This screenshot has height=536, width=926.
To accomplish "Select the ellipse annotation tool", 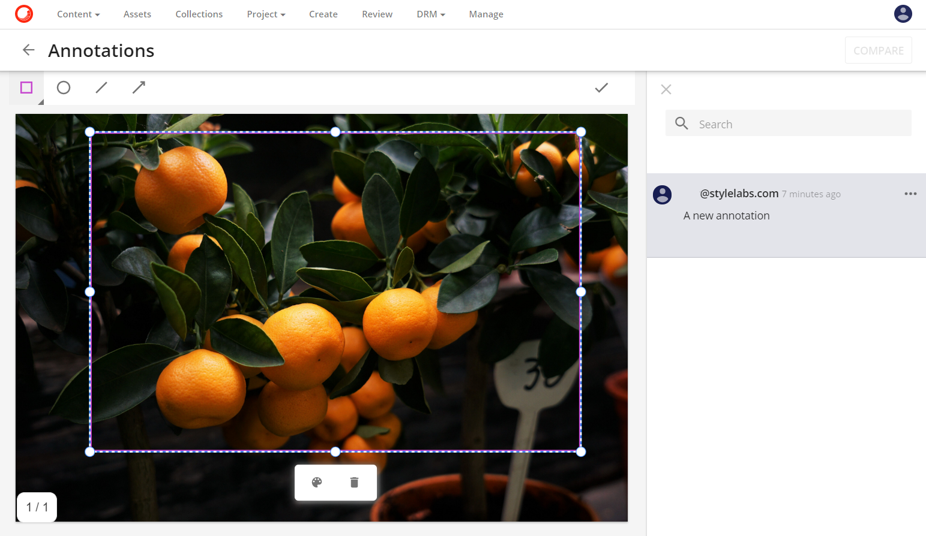I will tap(64, 88).
